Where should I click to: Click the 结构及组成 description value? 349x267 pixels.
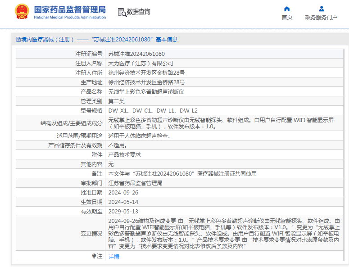pos(221,123)
